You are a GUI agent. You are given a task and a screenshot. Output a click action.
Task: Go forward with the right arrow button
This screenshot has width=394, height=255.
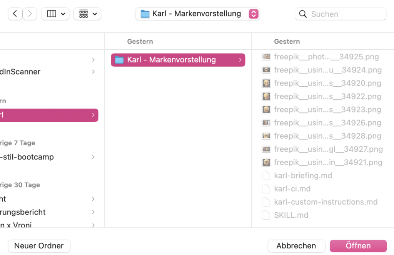pyautogui.click(x=30, y=13)
